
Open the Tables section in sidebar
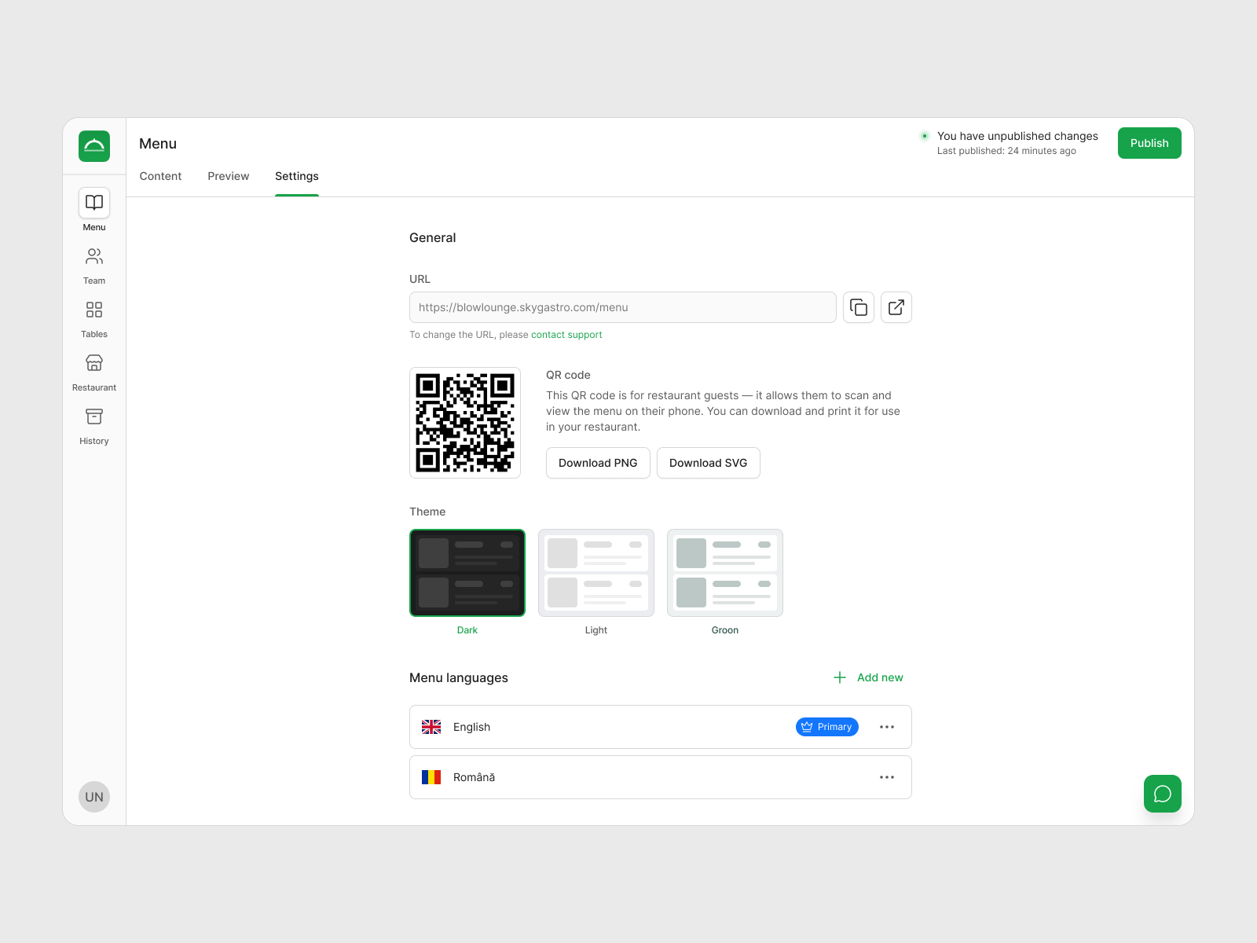coord(94,320)
